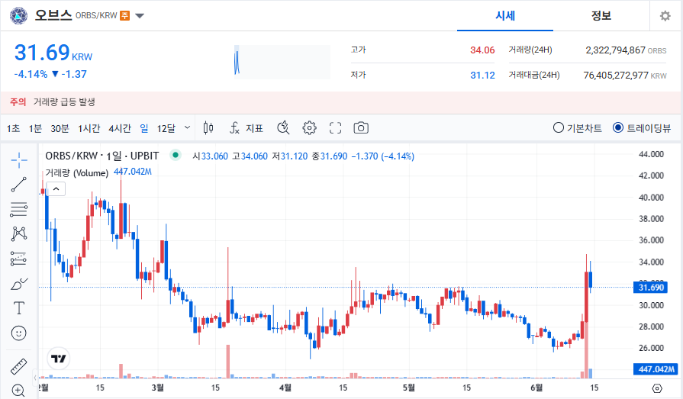This screenshot has height=399, width=683.
Task: Click the ORBS/KRW · 1일 · UPBIT chart title
Action: coord(102,156)
